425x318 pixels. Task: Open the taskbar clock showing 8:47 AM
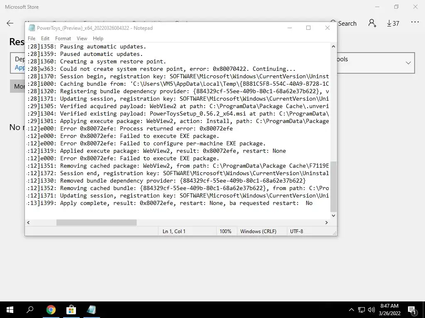click(389, 310)
